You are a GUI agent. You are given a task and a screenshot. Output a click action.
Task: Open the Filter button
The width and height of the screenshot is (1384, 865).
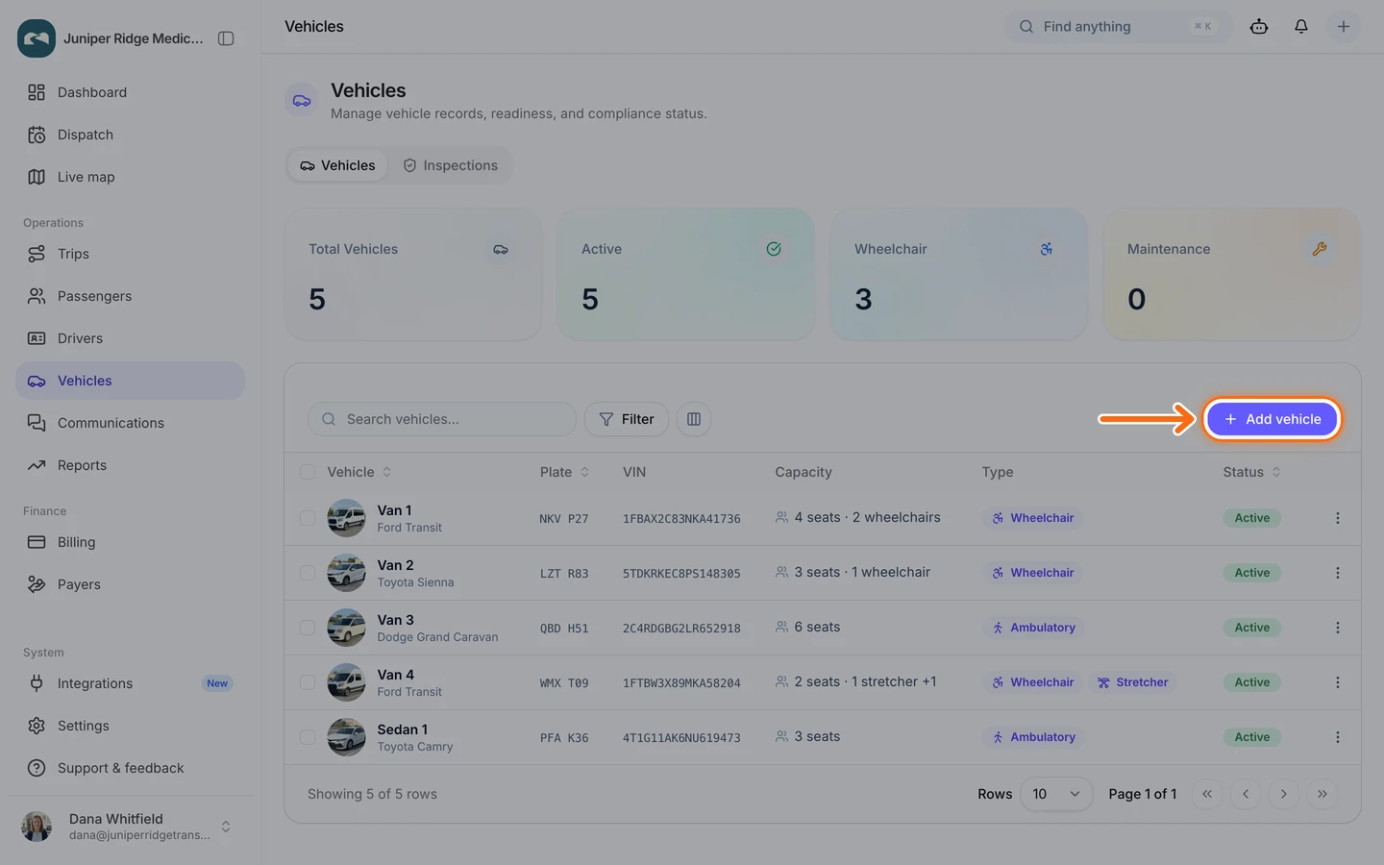(627, 419)
